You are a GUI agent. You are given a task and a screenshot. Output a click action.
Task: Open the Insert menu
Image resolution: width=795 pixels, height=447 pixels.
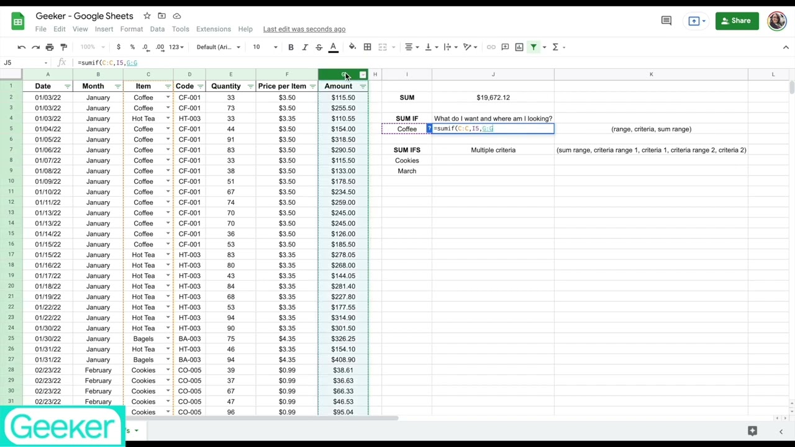tap(104, 29)
